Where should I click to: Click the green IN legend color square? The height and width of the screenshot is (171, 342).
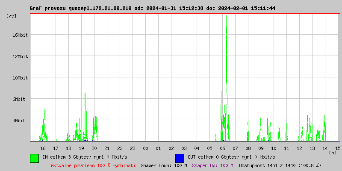(34, 158)
